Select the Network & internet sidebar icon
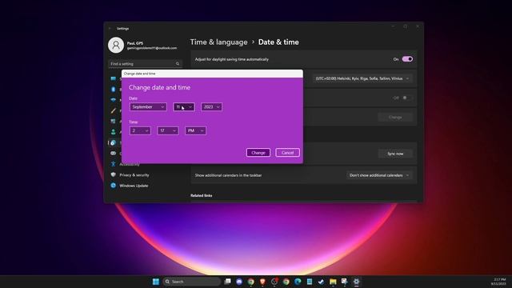The height and width of the screenshot is (288, 512). (114, 100)
